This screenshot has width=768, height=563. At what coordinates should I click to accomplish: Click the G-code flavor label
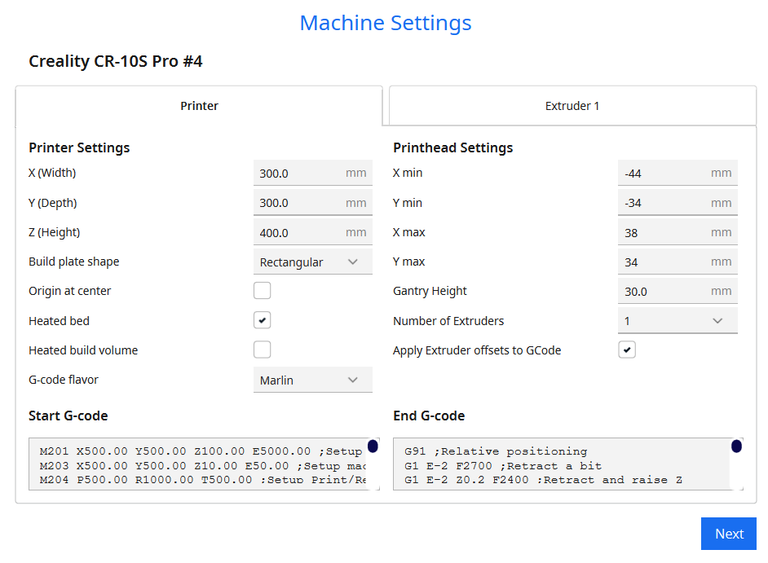[x=64, y=380]
